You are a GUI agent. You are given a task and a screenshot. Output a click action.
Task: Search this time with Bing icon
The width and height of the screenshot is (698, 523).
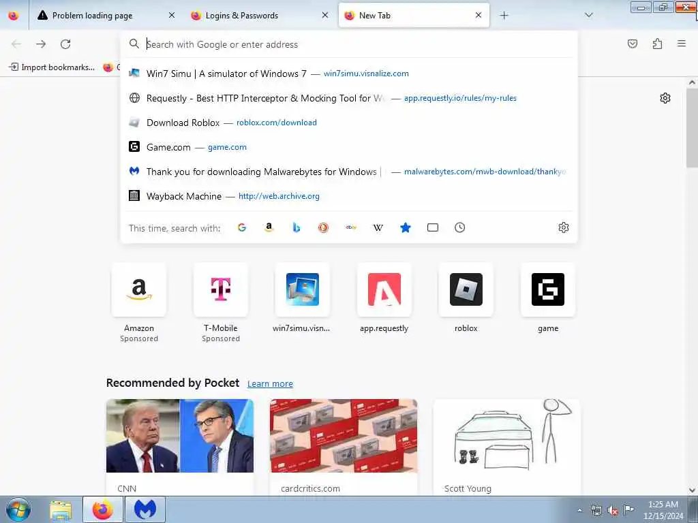[x=297, y=227]
